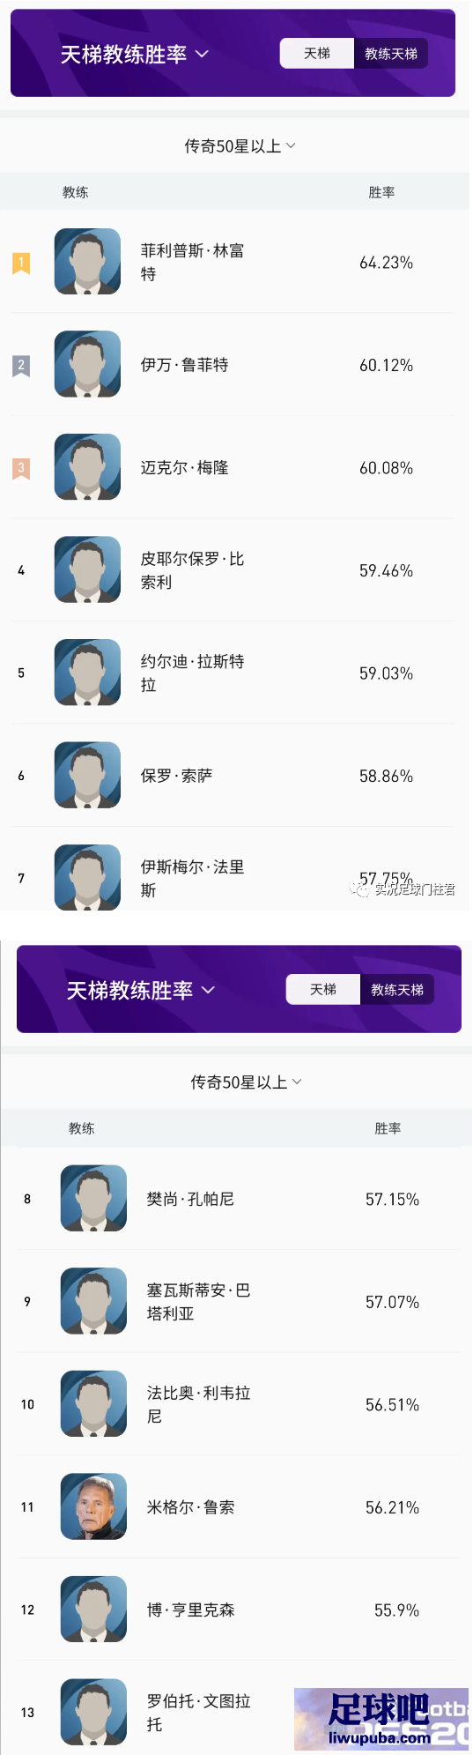
Task: Switch to 教练天梯 toggle in top banner
Action: (x=391, y=54)
